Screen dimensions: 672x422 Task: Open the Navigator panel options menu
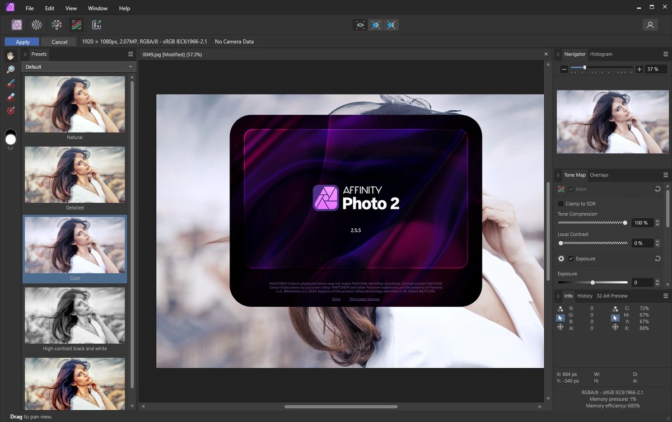click(666, 54)
